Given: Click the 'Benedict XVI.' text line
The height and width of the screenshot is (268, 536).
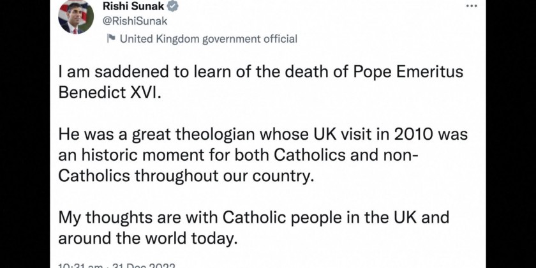Looking at the screenshot, I should coord(106,90).
